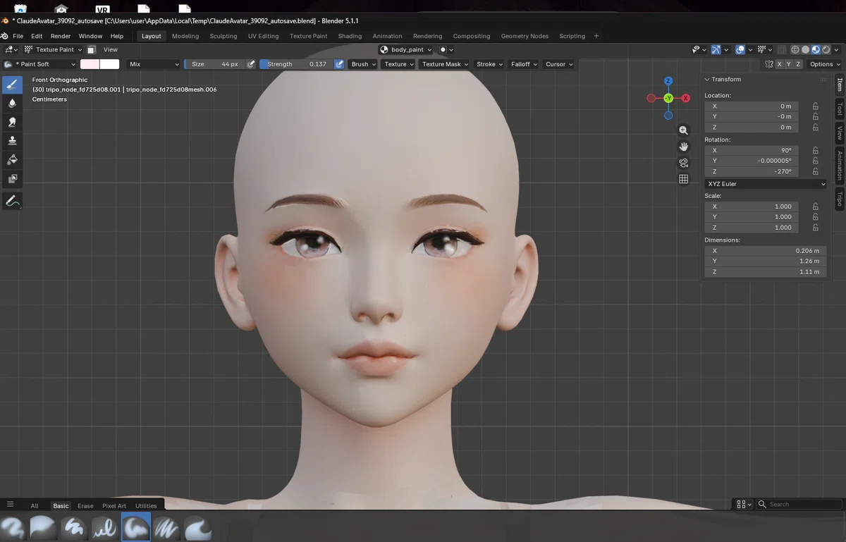Open the body_paint texture slot dropdown
This screenshot has height=542, width=846.
point(407,50)
